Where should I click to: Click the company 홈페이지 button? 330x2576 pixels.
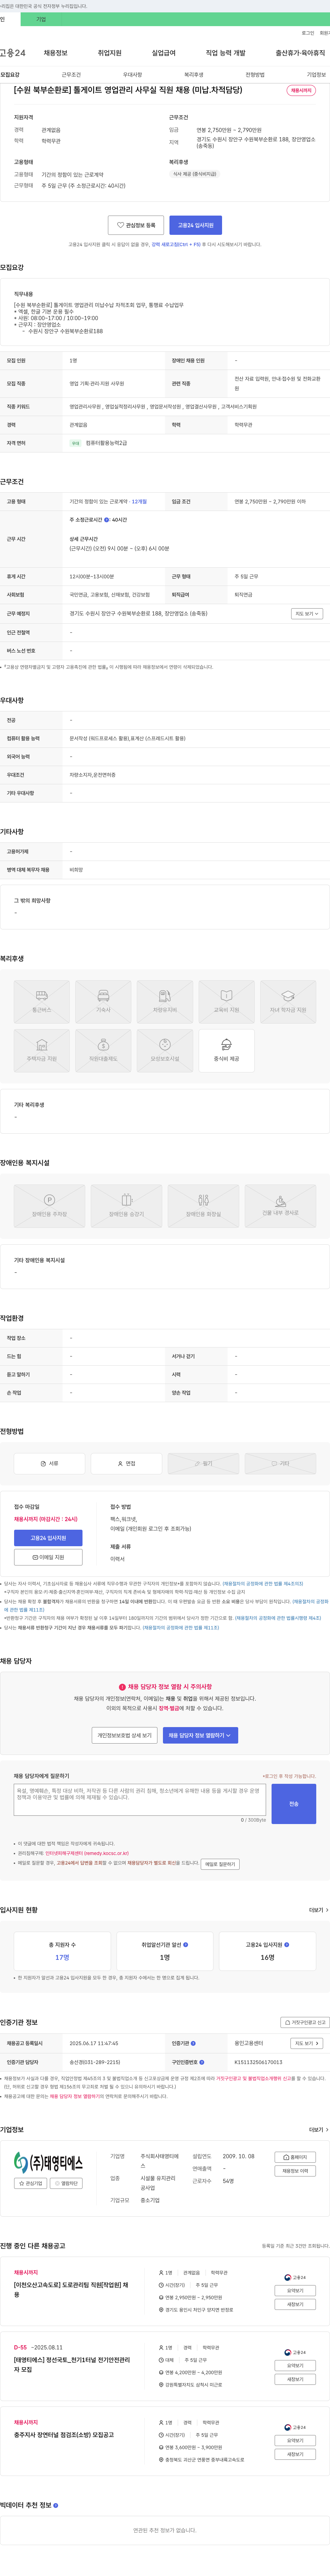pyautogui.click(x=295, y=2157)
